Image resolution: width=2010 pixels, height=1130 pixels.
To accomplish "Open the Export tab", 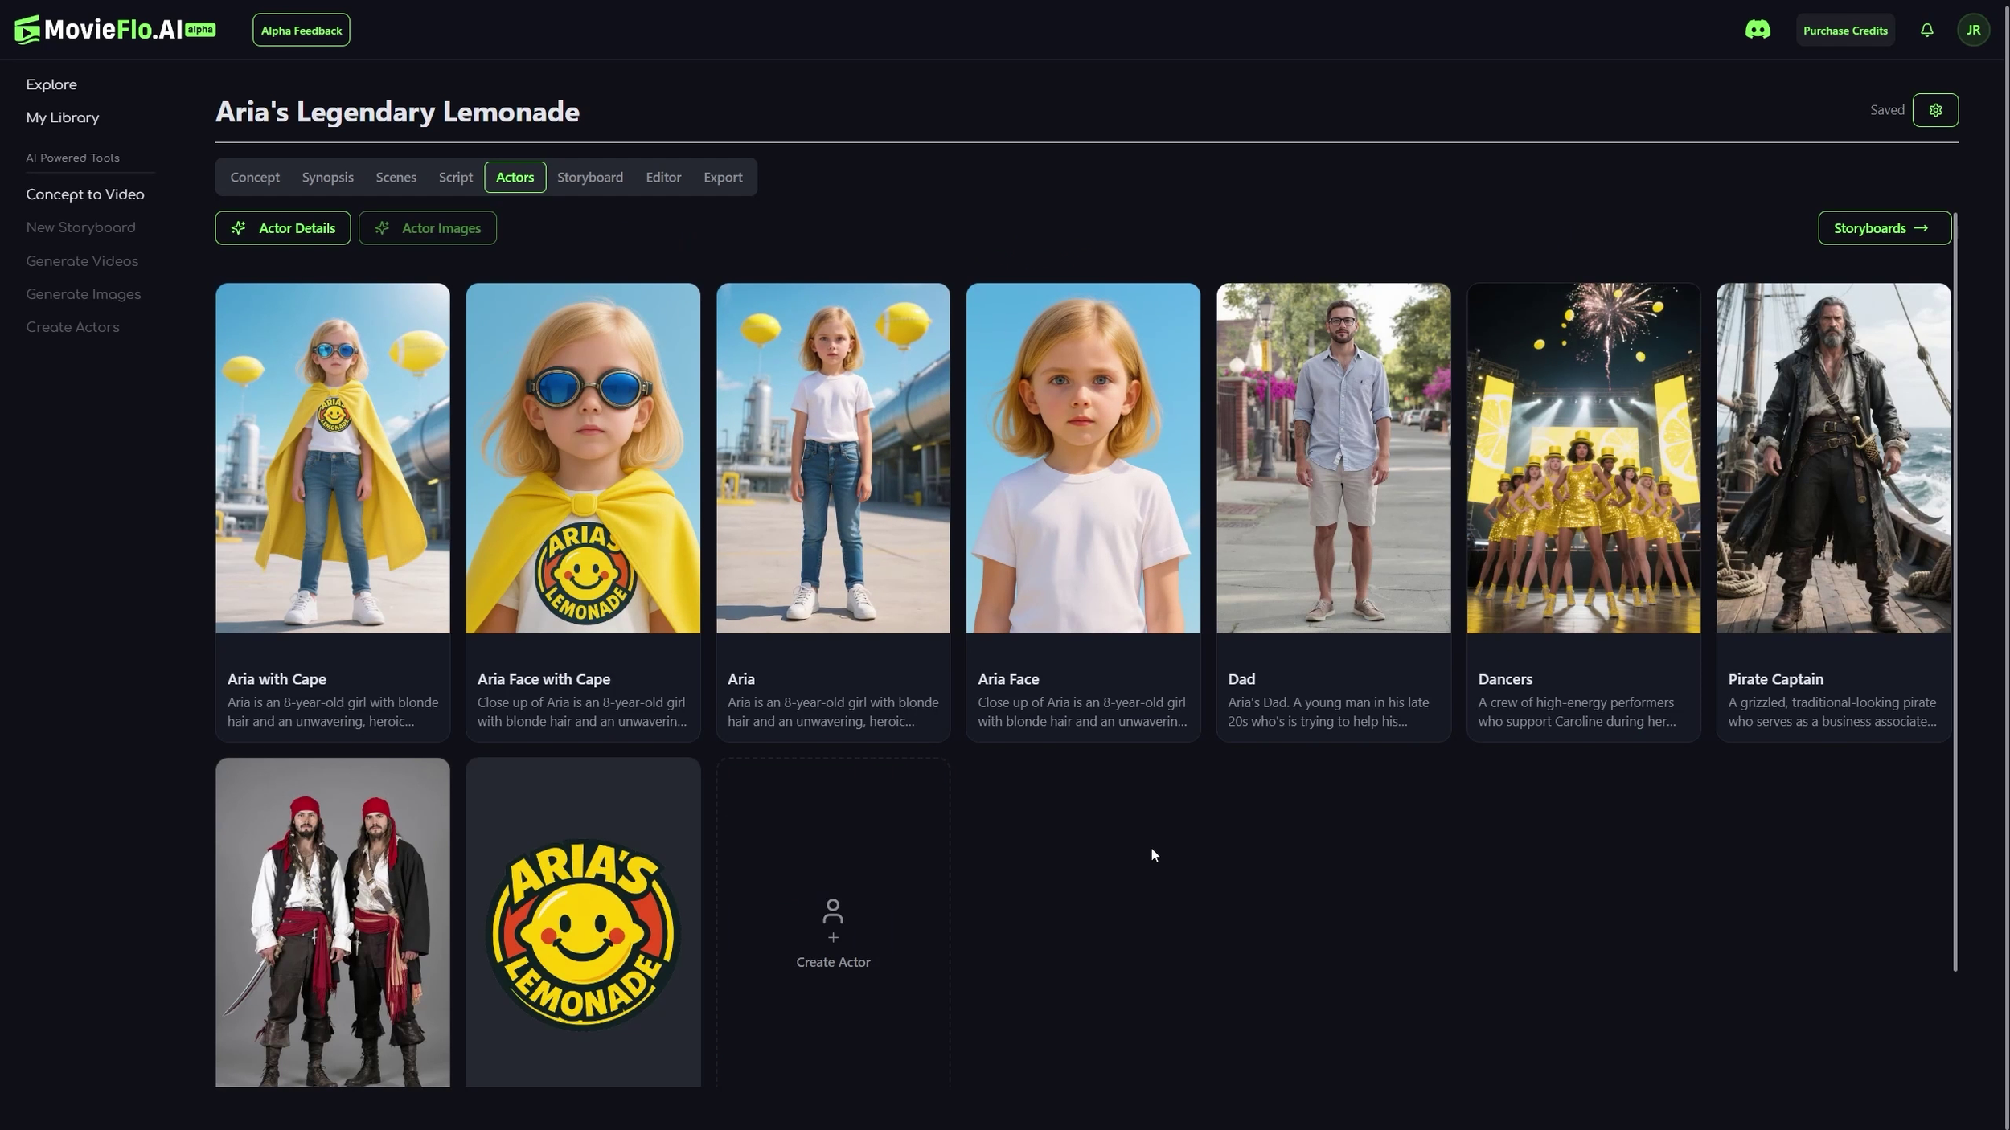I will 722,177.
